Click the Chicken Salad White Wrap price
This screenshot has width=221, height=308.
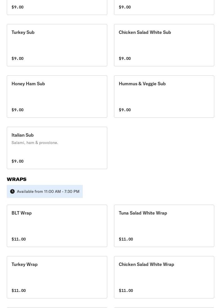[x=126, y=290]
